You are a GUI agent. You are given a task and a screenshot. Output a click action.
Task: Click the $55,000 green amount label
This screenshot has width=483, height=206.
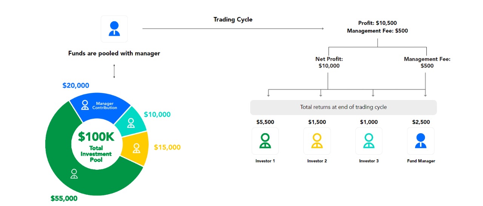pos(64,198)
